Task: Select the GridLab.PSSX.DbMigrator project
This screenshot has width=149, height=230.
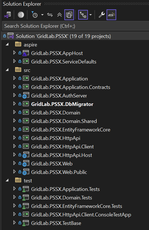Action: [x=62, y=104]
